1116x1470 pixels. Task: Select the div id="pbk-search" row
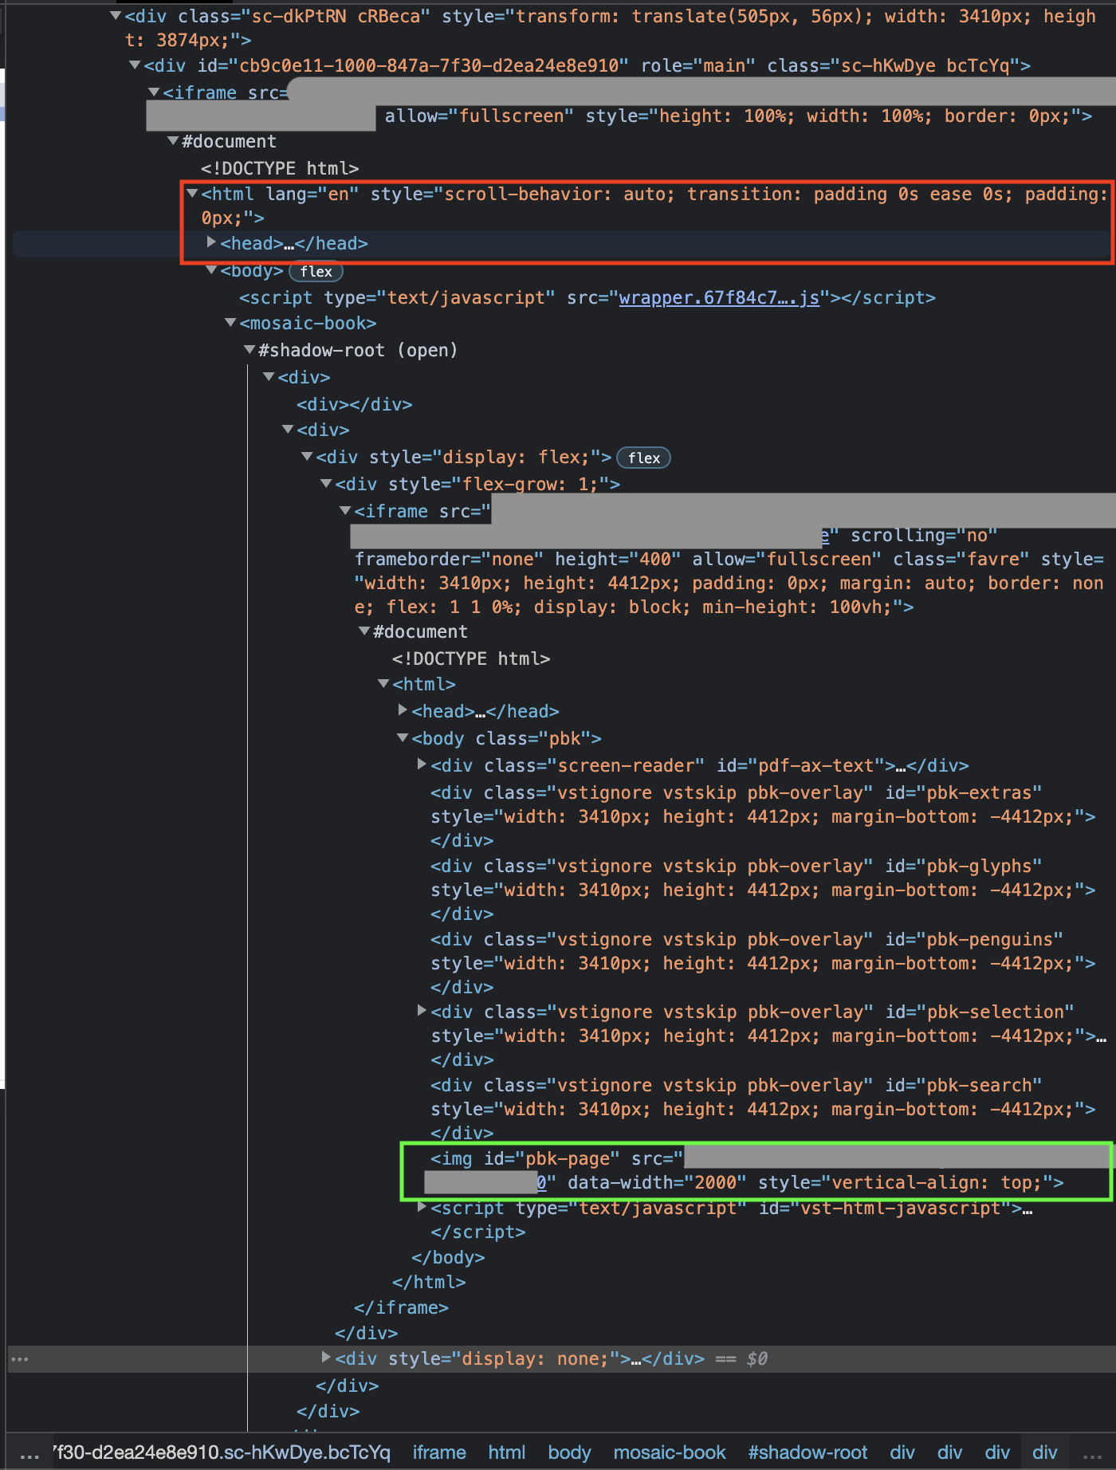[763, 1109]
